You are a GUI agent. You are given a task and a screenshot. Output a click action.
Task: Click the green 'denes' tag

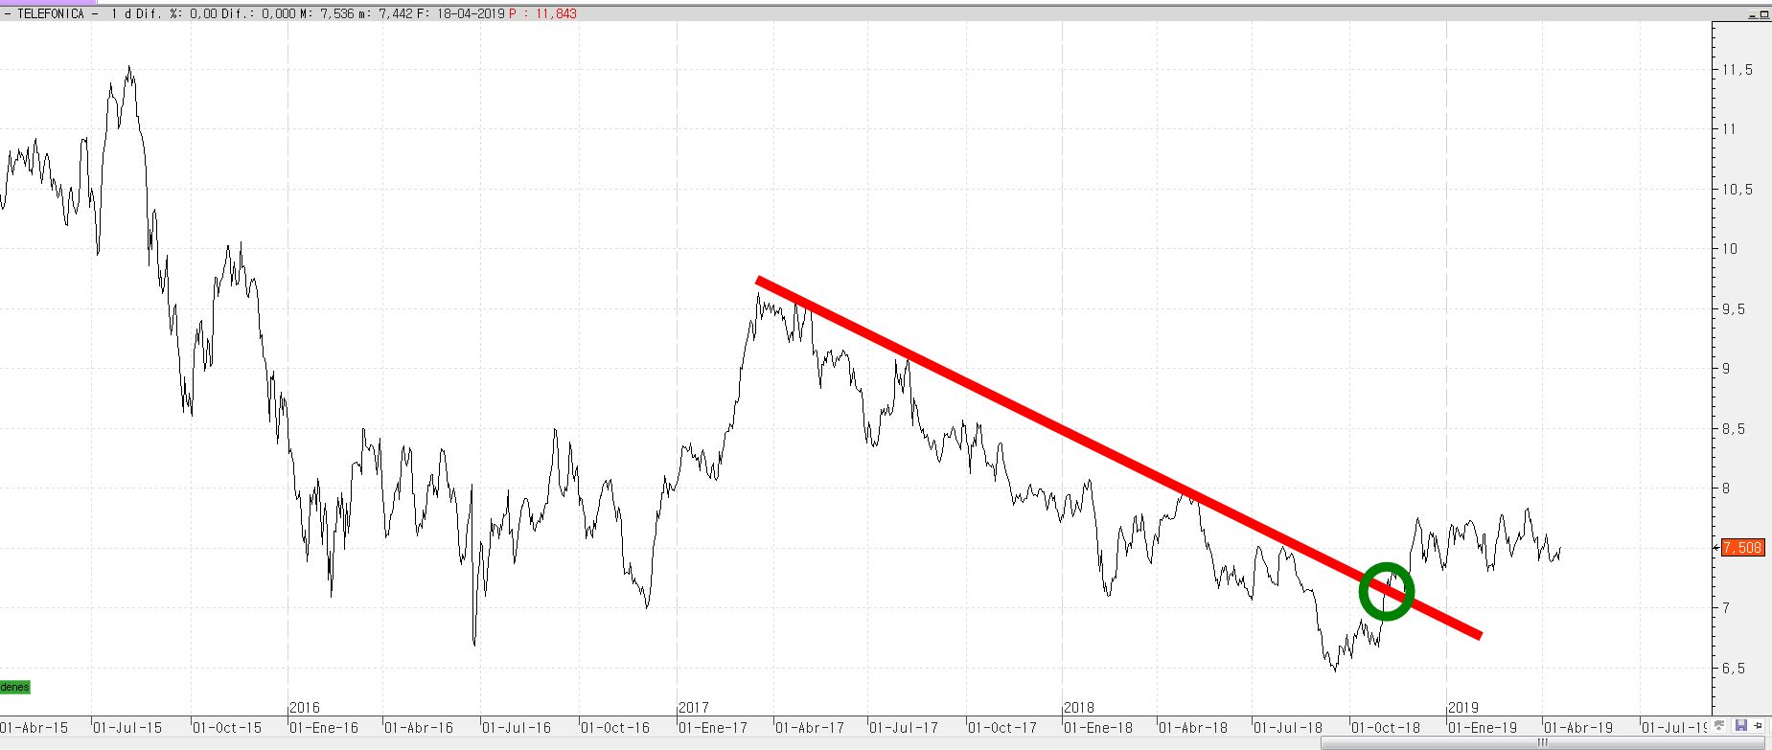pyautogui.click(x=14, y=687)
